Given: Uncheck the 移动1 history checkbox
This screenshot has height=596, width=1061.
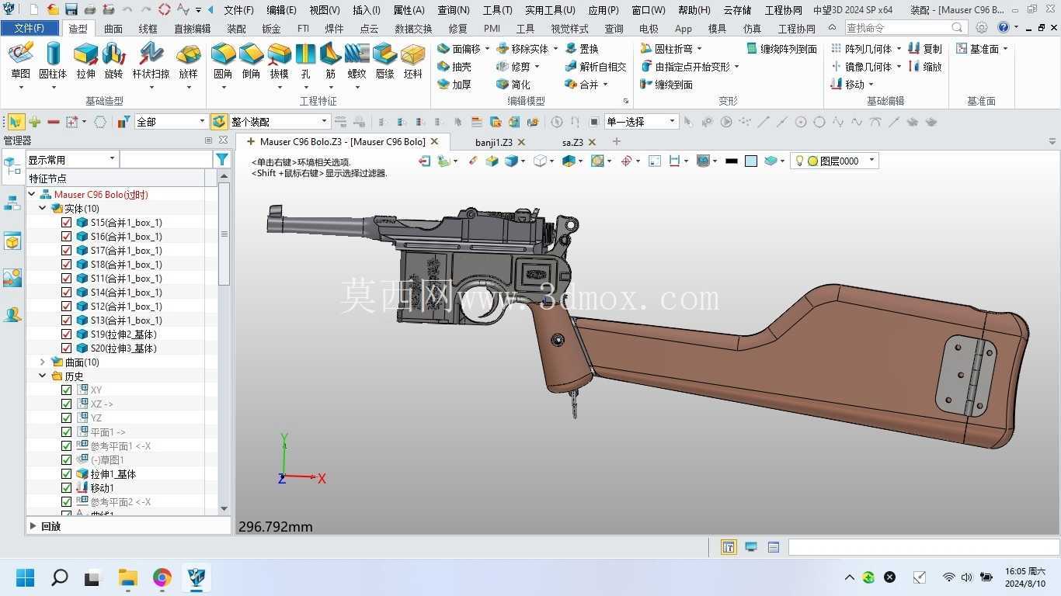Looking at the screenshot, I should (x=66, y=488).
